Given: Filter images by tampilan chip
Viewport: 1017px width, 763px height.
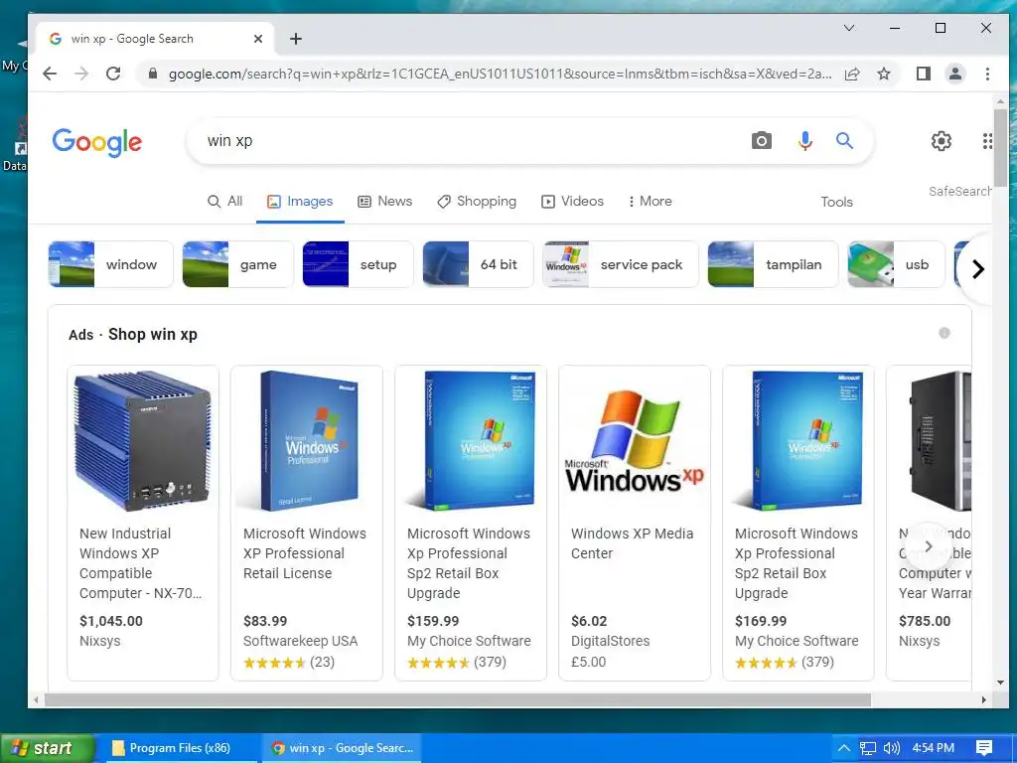Looking at the screenshot, I should pyautogui.click(x=773, y=264).
